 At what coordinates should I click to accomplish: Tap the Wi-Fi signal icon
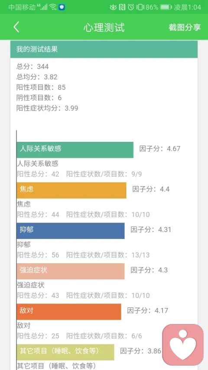(53, 7)
